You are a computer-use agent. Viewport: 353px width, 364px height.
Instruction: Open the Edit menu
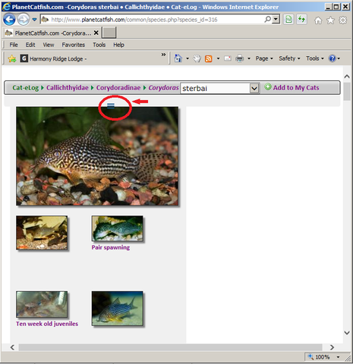30,45
